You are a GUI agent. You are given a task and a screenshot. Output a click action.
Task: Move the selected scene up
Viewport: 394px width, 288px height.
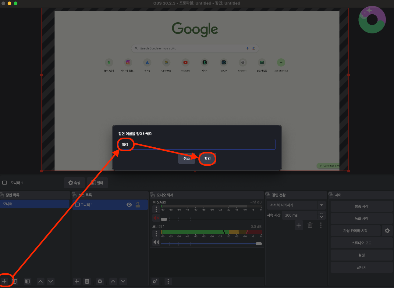coord(41,281)
